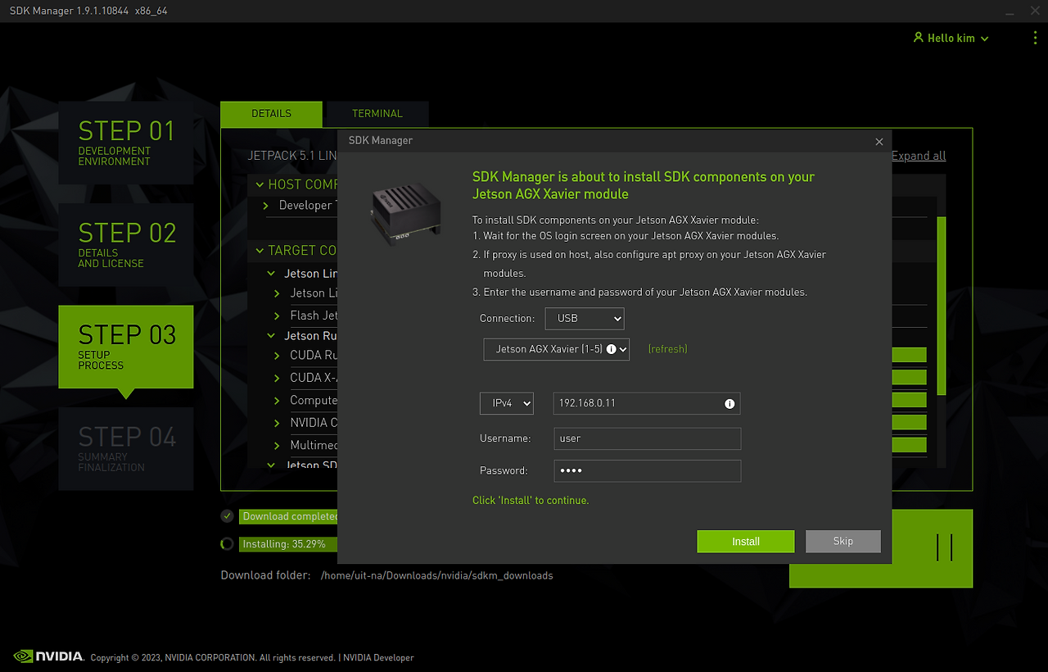
Task: Click the download folder path text
Action: coord(436,575)
